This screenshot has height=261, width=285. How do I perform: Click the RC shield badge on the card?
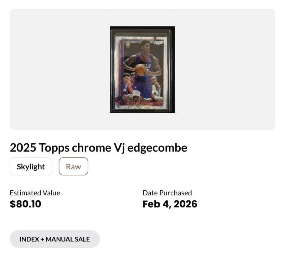coord(128,45)
